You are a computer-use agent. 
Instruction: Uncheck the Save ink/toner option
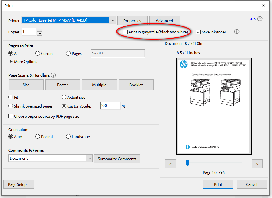point(198,32)
